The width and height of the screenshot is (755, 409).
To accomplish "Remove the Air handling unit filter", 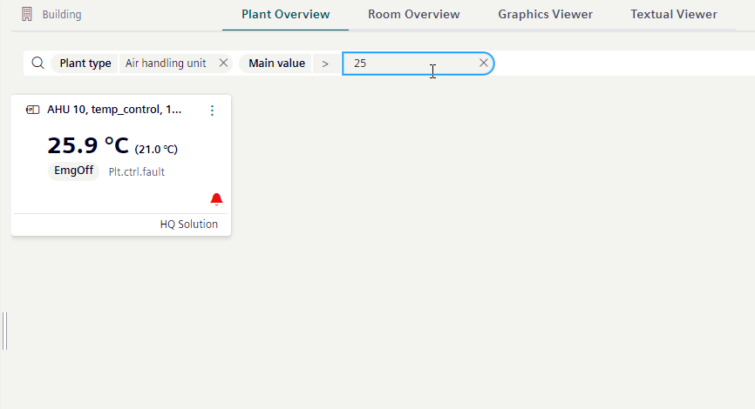I will click(223, 64).
